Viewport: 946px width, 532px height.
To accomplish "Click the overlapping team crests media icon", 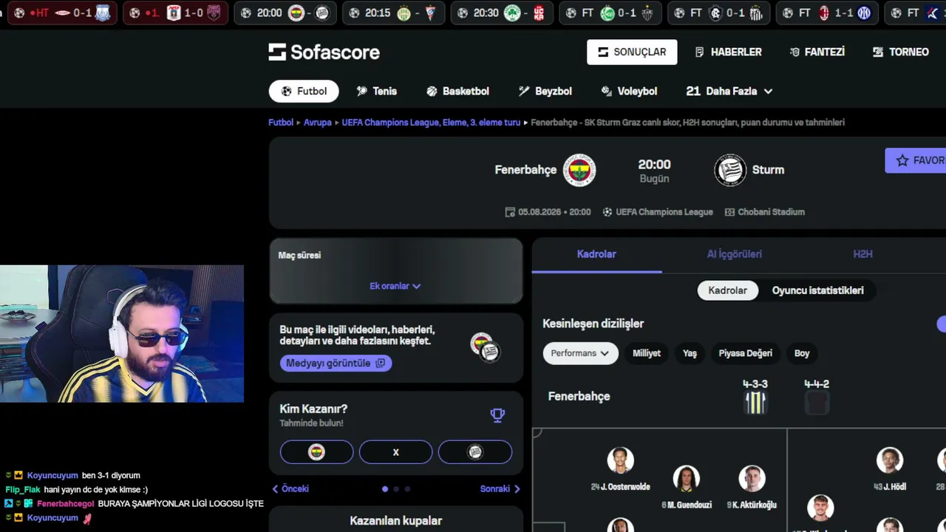I will tap(485, 347).
